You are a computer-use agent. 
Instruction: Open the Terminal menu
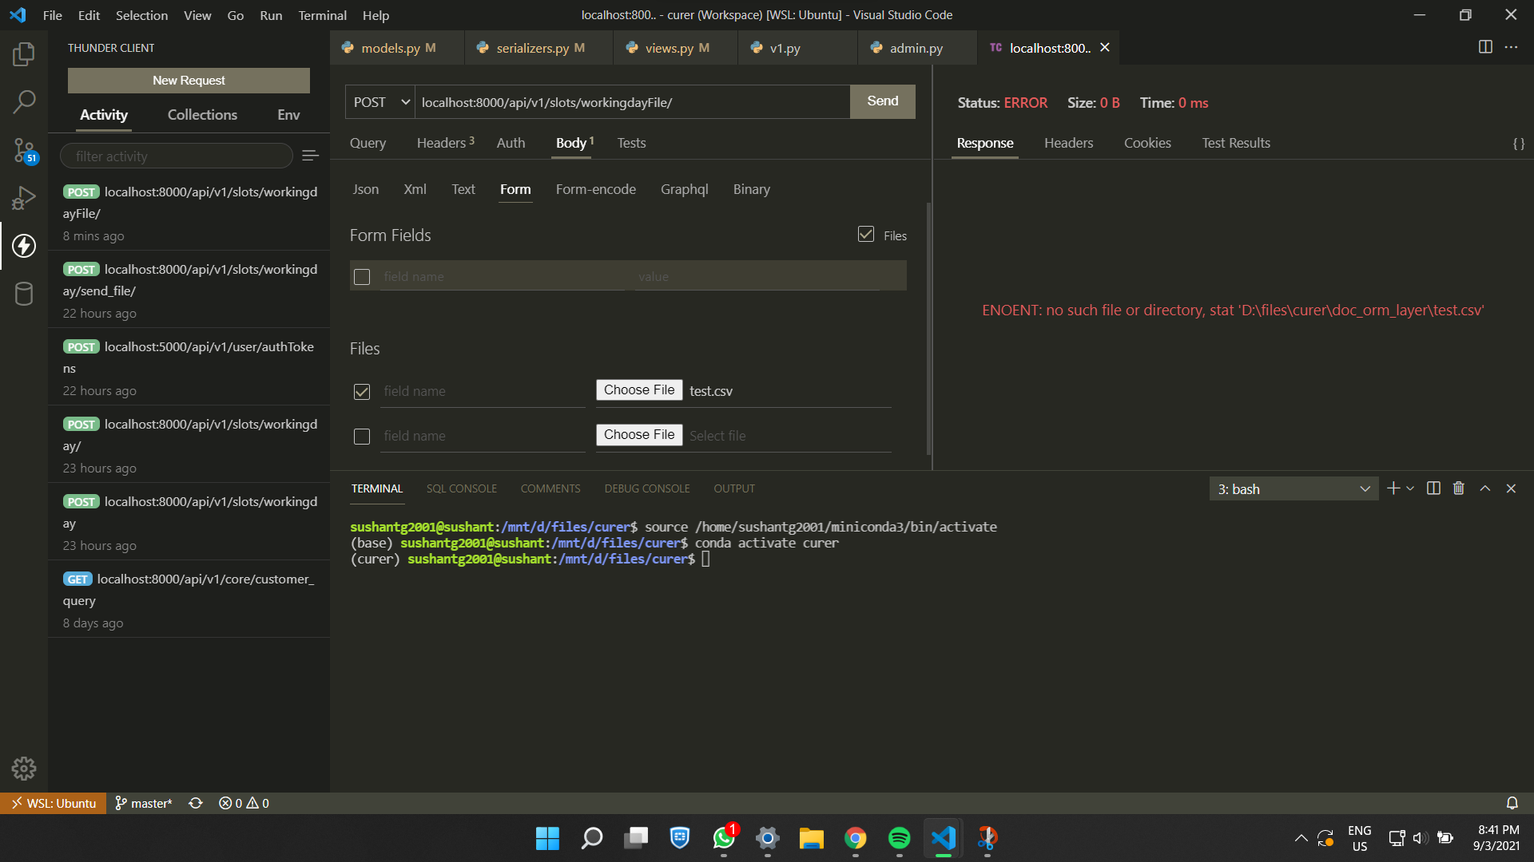pyautogui.click(x=322, y=15)
